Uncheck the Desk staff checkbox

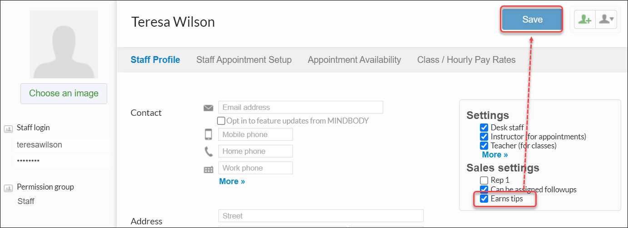pos(484,128)
